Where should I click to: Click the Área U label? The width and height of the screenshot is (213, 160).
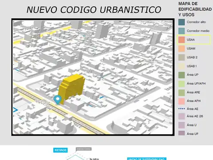point(192,125)
